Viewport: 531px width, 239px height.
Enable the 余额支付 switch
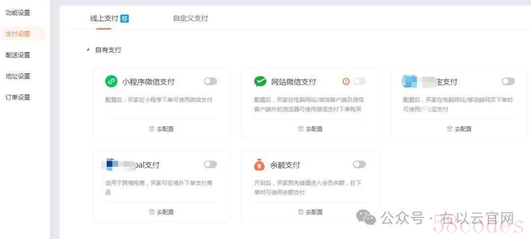[x=359, y=165]
